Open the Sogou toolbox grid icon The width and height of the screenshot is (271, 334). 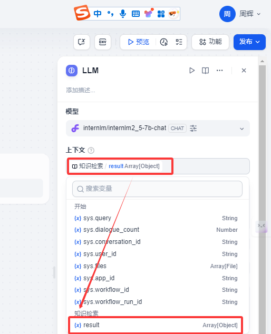coord(161,14)
